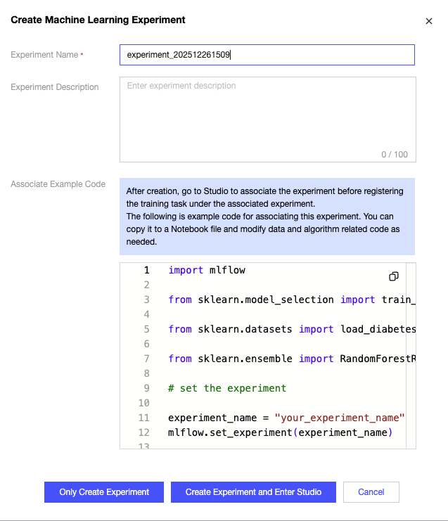Select line number 11 in the code gutter

click(x=144, y=418)
